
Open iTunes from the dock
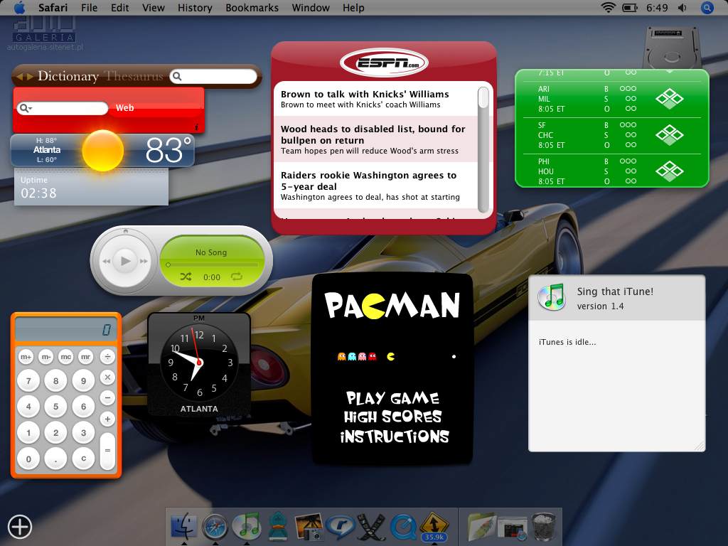point(247,528)
